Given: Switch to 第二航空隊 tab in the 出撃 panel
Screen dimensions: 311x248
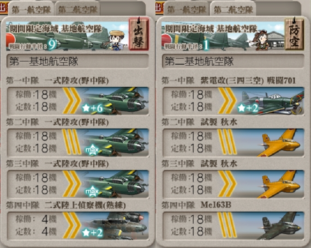Looking at the screenshot, I should [x=78, y=10].
